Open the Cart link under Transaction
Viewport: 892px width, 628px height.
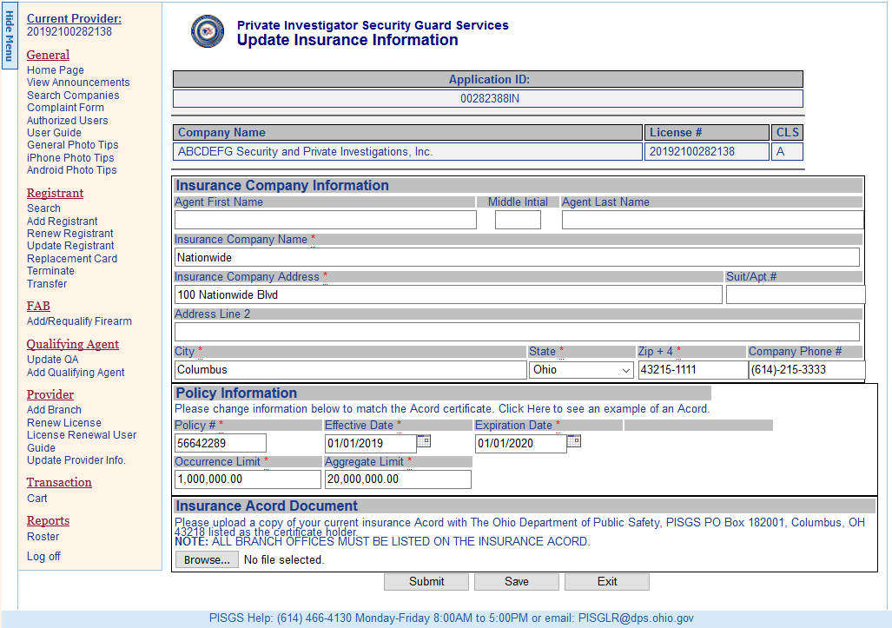37,499
